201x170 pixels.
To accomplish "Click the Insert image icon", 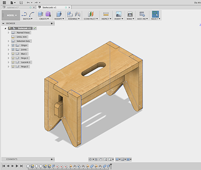I will coord(118,14).
